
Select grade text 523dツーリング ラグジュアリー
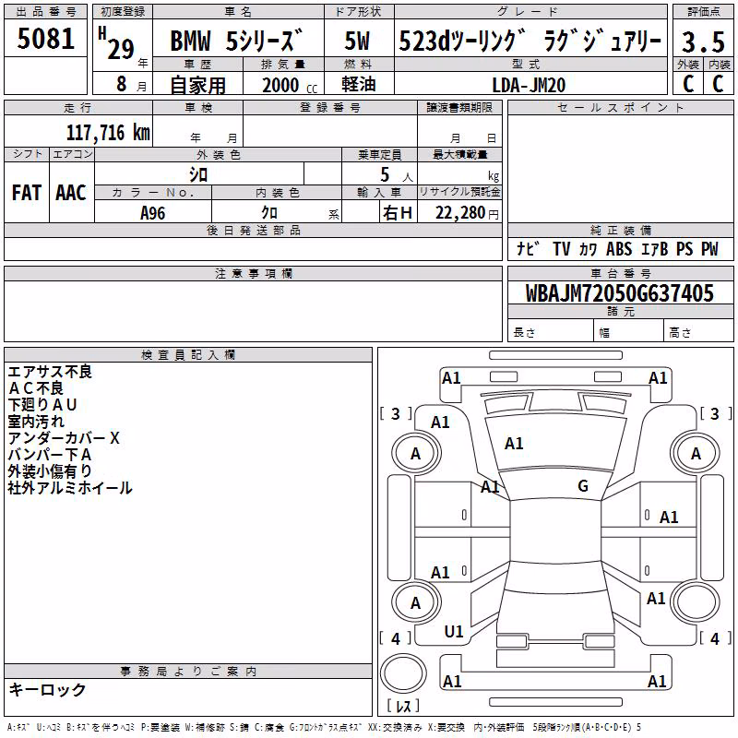pos(530,41)
